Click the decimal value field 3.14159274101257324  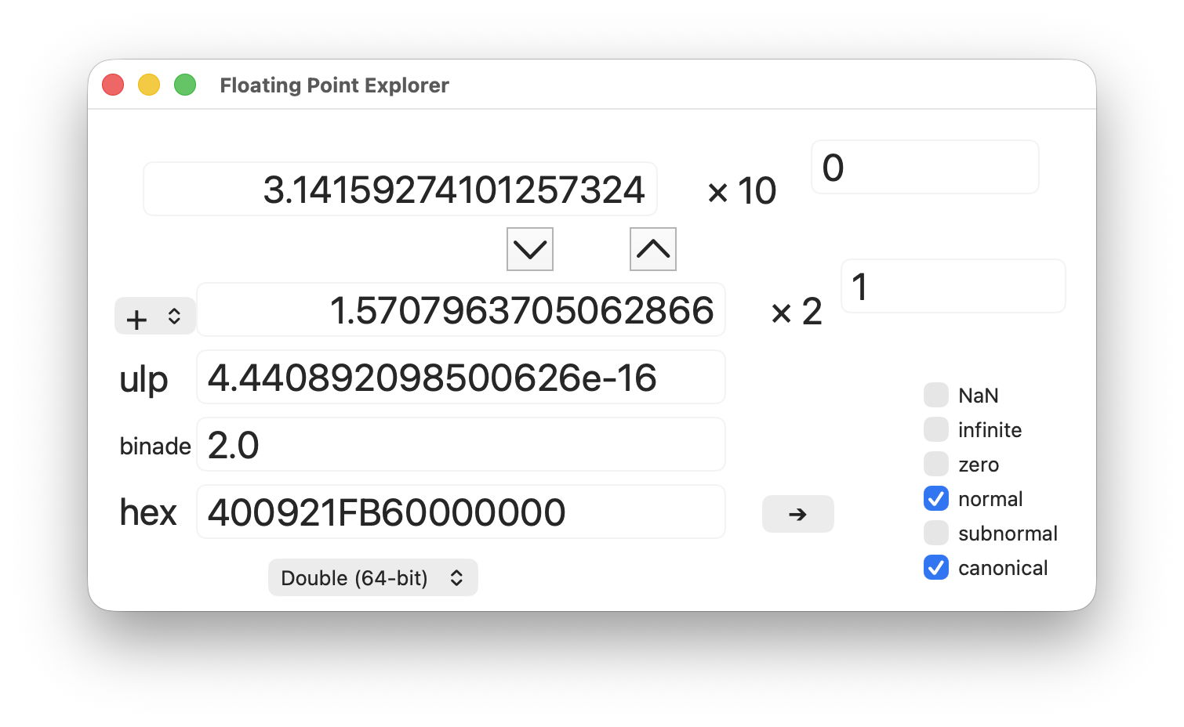(400, 189)
